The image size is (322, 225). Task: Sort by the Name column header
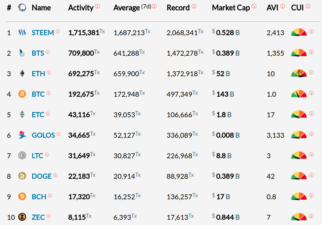point(41,8)
